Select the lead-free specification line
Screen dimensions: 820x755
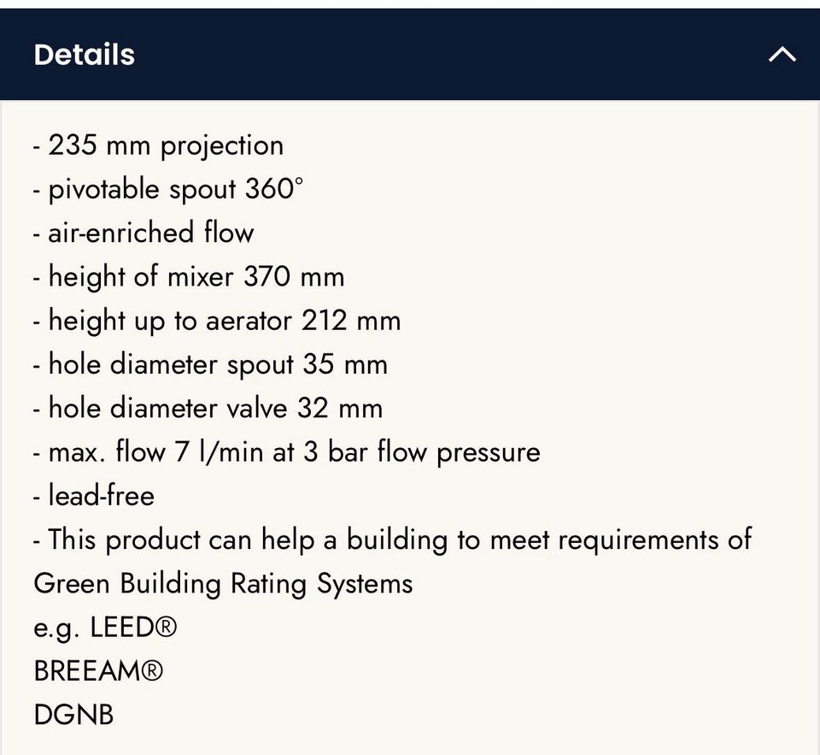click(x=94, y=495)
